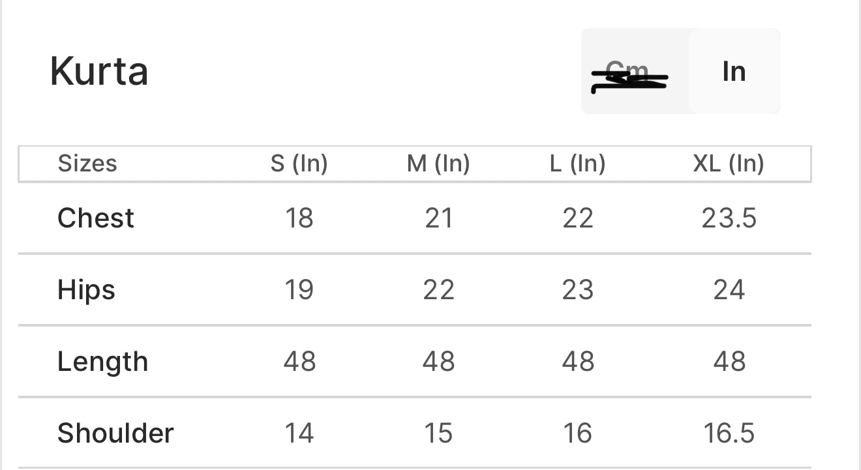Select the XL (In) column header

point(728,164)
